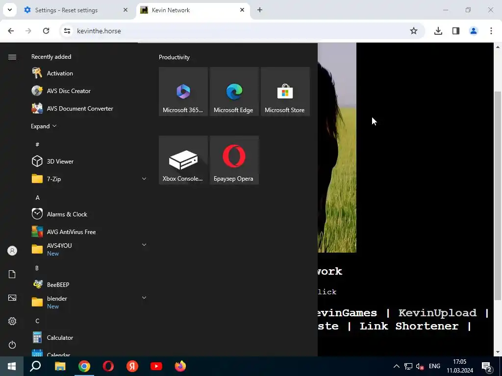Close the Kevin Network tab
Image resolution: width=502 pixels, height=376 pixels.
coord(242,10)
